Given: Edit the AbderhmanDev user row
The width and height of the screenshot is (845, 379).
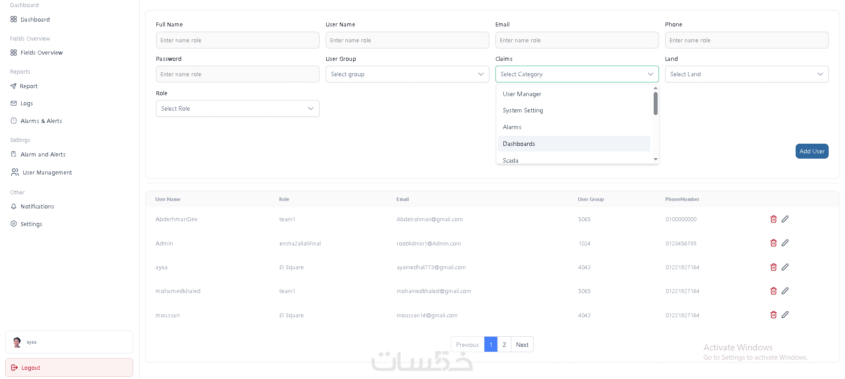Looking at the screenshot, I should point(785,219).
